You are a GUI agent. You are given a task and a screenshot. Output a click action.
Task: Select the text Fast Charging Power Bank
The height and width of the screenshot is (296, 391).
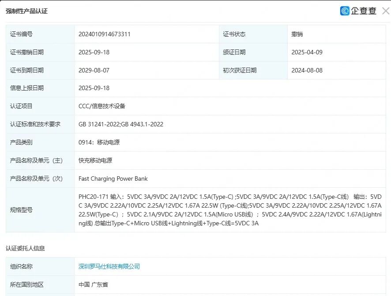point(113,178)
